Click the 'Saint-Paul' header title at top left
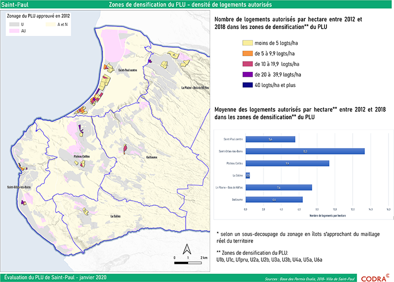Image resolution: width=394 pixels, height=282 pixels. [12, 4]
